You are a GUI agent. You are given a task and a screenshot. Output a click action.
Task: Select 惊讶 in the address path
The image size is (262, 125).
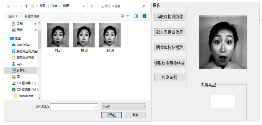tap(66, 6)
